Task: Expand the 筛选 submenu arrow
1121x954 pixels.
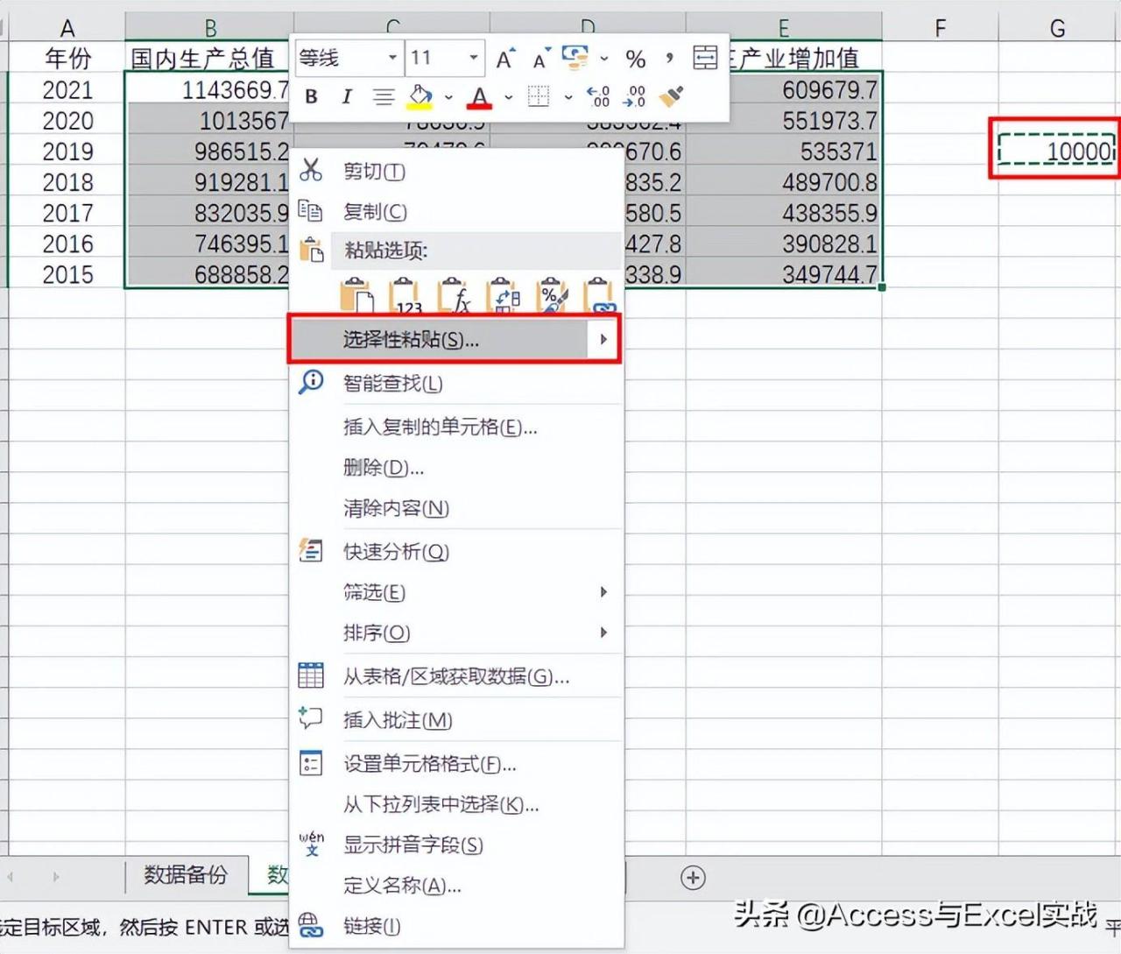Action: [x=603, y=592]
